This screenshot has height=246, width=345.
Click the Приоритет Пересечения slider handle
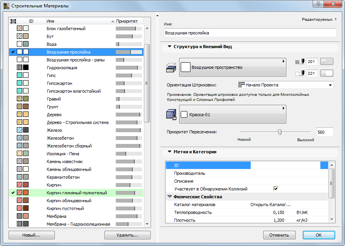(x=280, y=132)
